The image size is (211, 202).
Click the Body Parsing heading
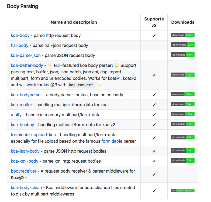23,6
